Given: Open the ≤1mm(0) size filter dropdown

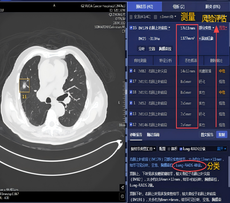Looking at the screenshot, I should pos(168,17).
